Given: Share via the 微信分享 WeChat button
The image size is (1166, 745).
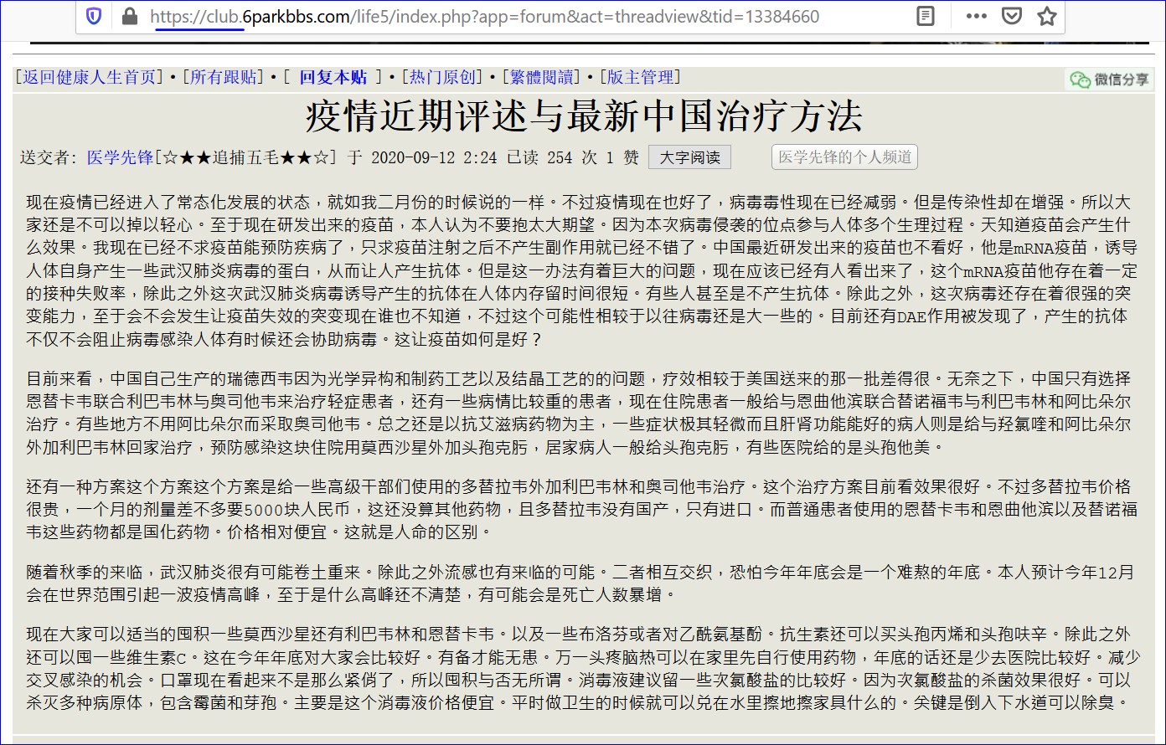Looking at the screenshot, I should point(1109,80).
